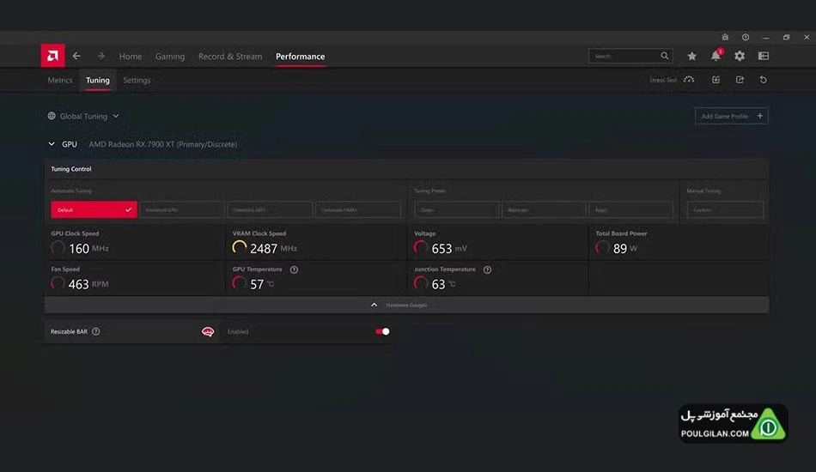This screenshot has height=472, width=816.
Task: Click the search magnifier icon
Action: tap(665, 56)
